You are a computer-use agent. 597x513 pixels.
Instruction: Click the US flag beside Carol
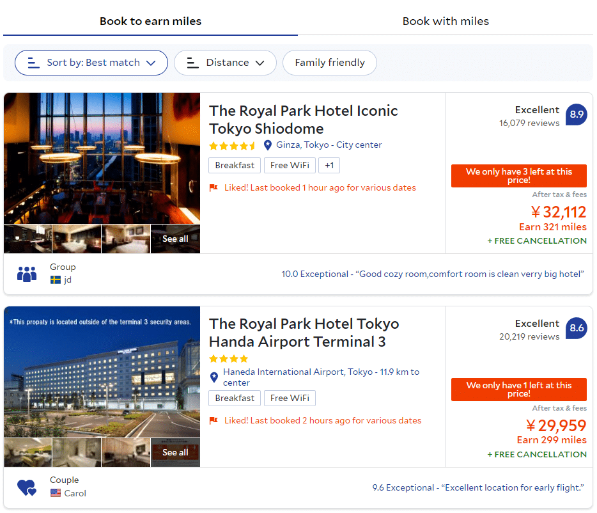(56, 493)
